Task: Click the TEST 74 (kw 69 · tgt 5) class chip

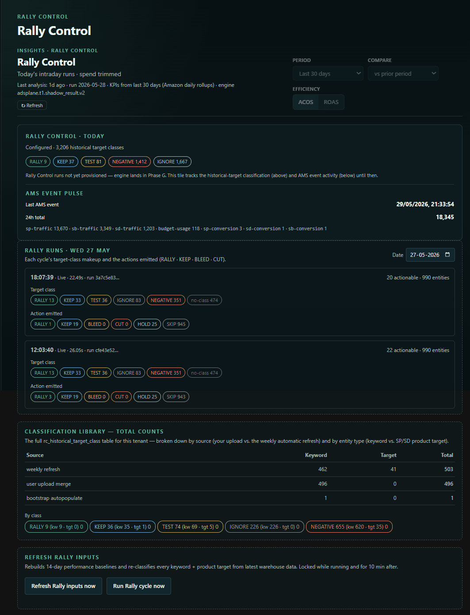Action: pos(190,527)
